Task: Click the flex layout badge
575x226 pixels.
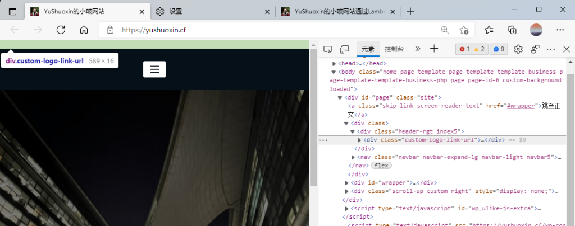Action: pos(381,166)
